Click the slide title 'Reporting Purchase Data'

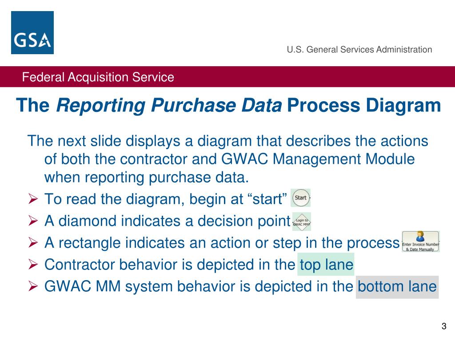tap(169, 105)
